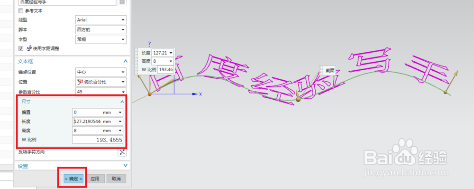Collapse the 文本框 section
This screenshot has width=474, height=189.
[126, 61]
